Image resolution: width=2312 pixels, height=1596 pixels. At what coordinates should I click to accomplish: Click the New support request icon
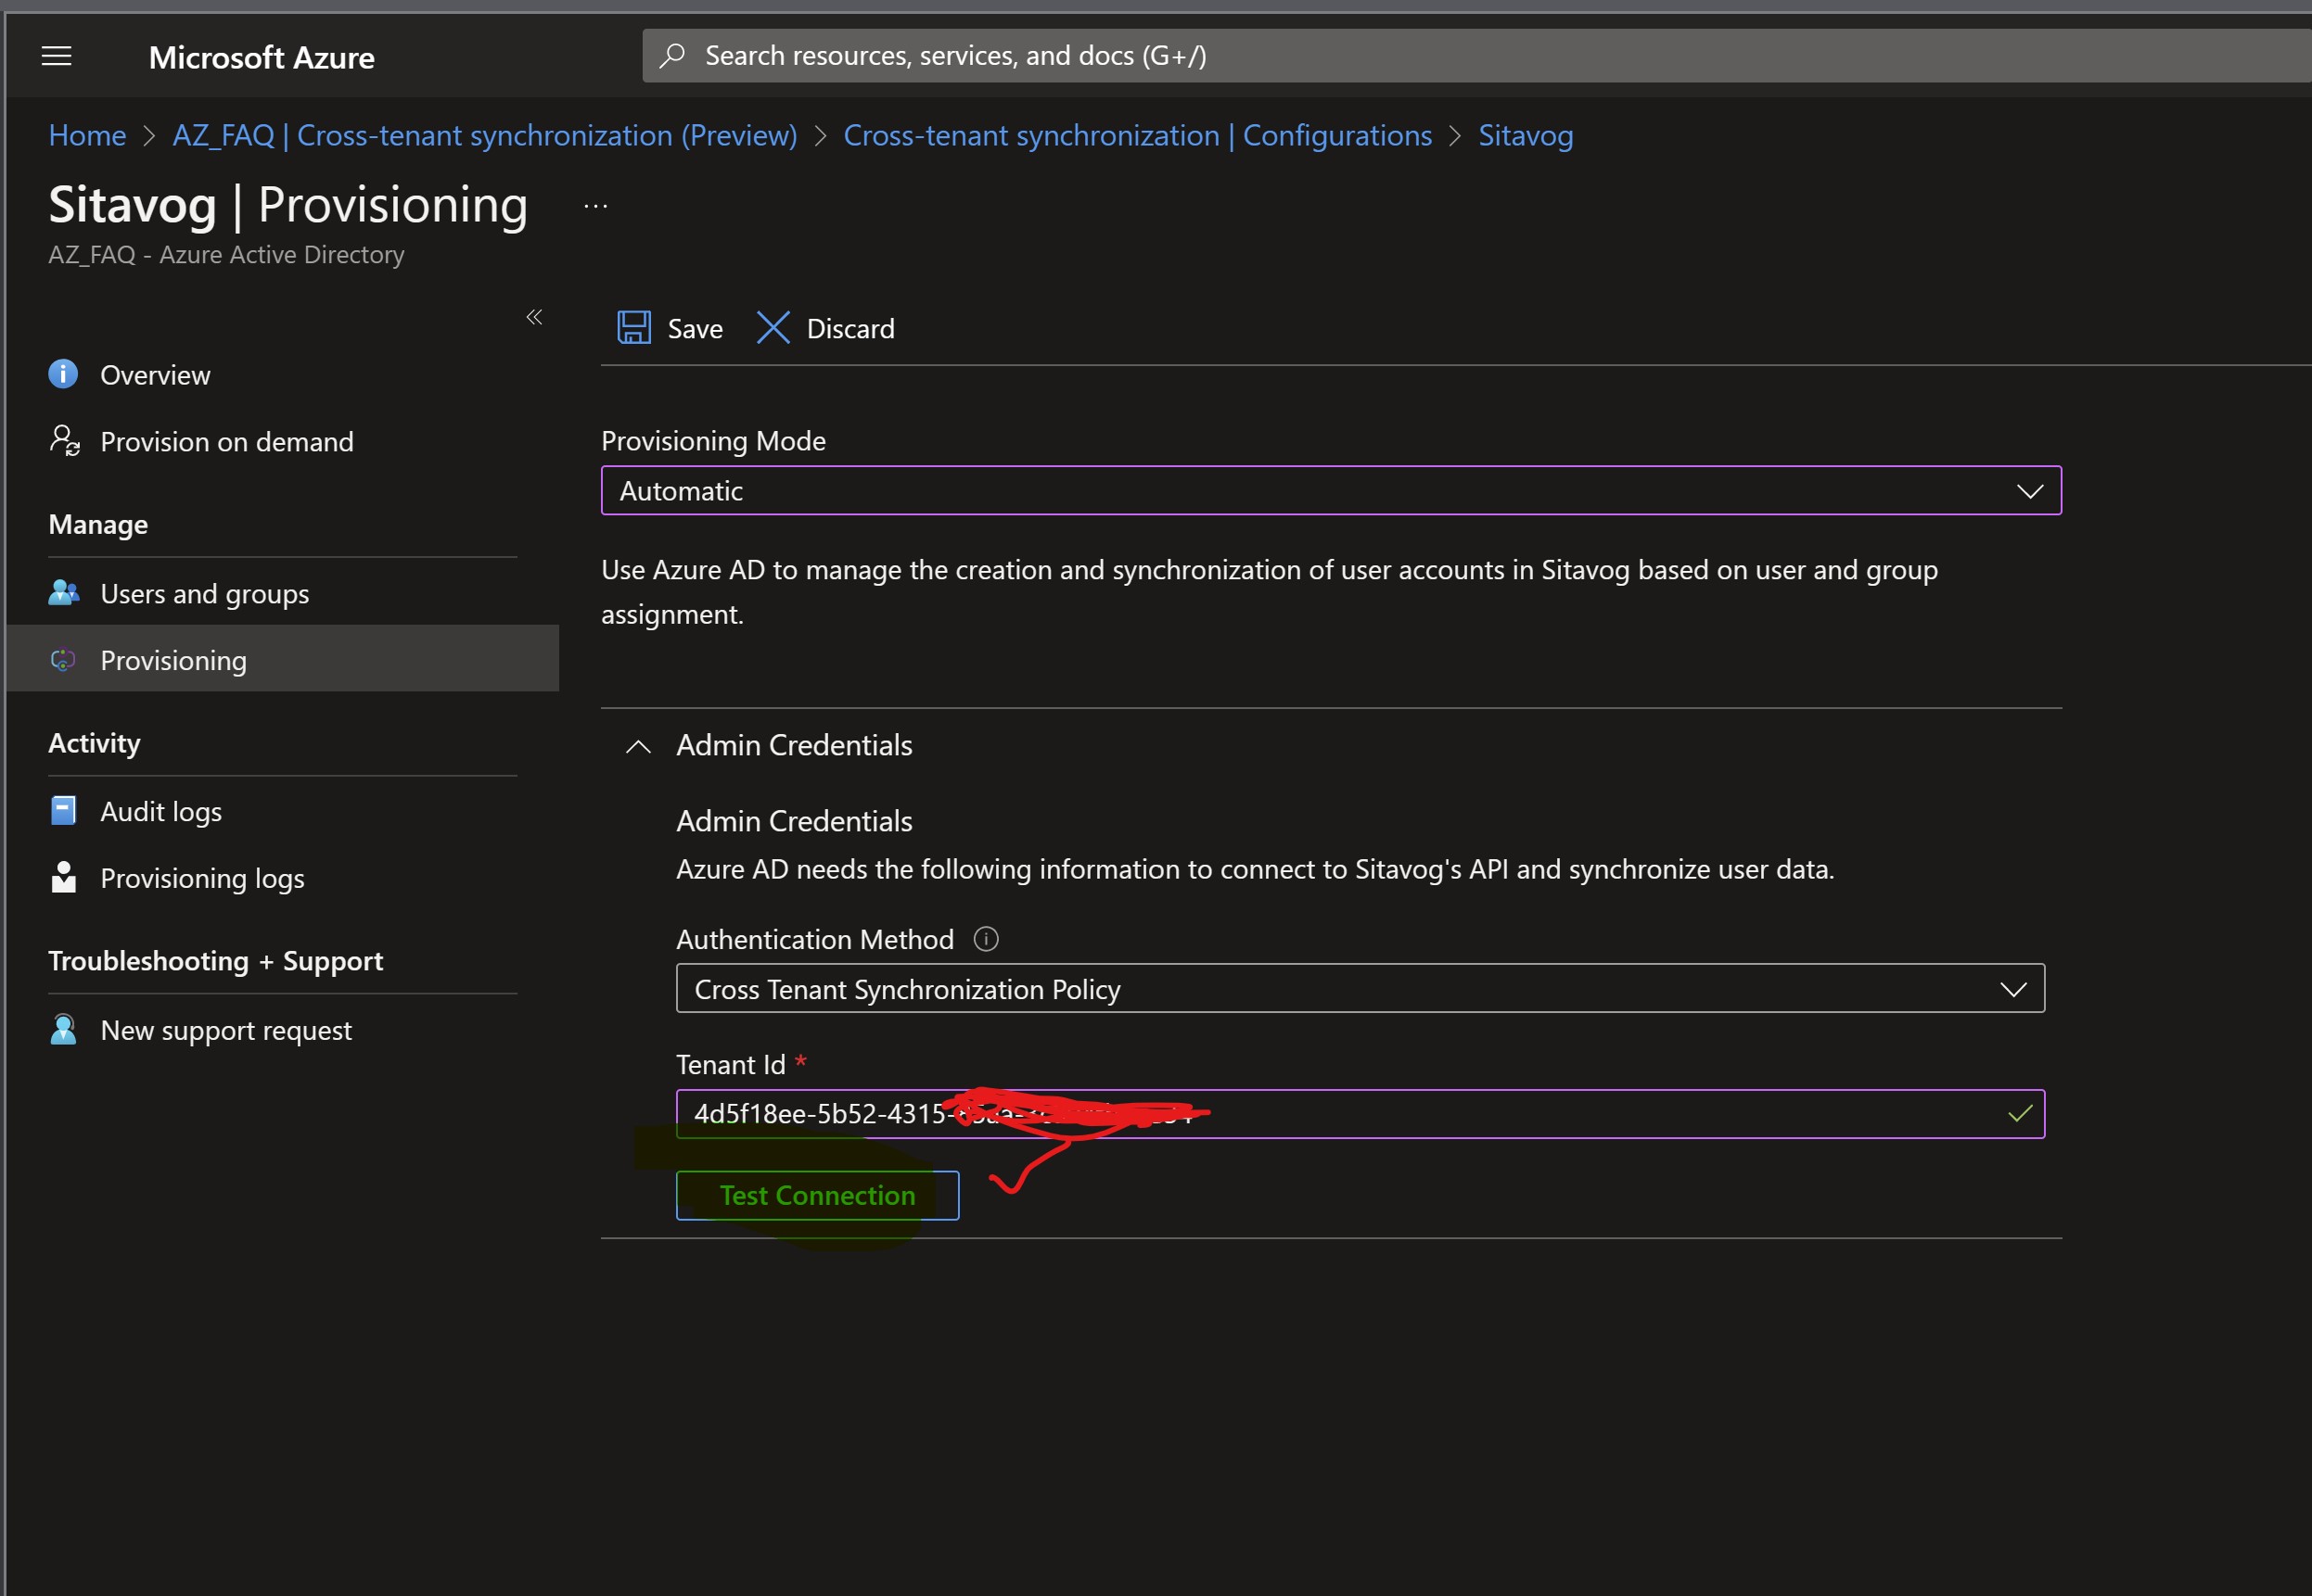65,1029
